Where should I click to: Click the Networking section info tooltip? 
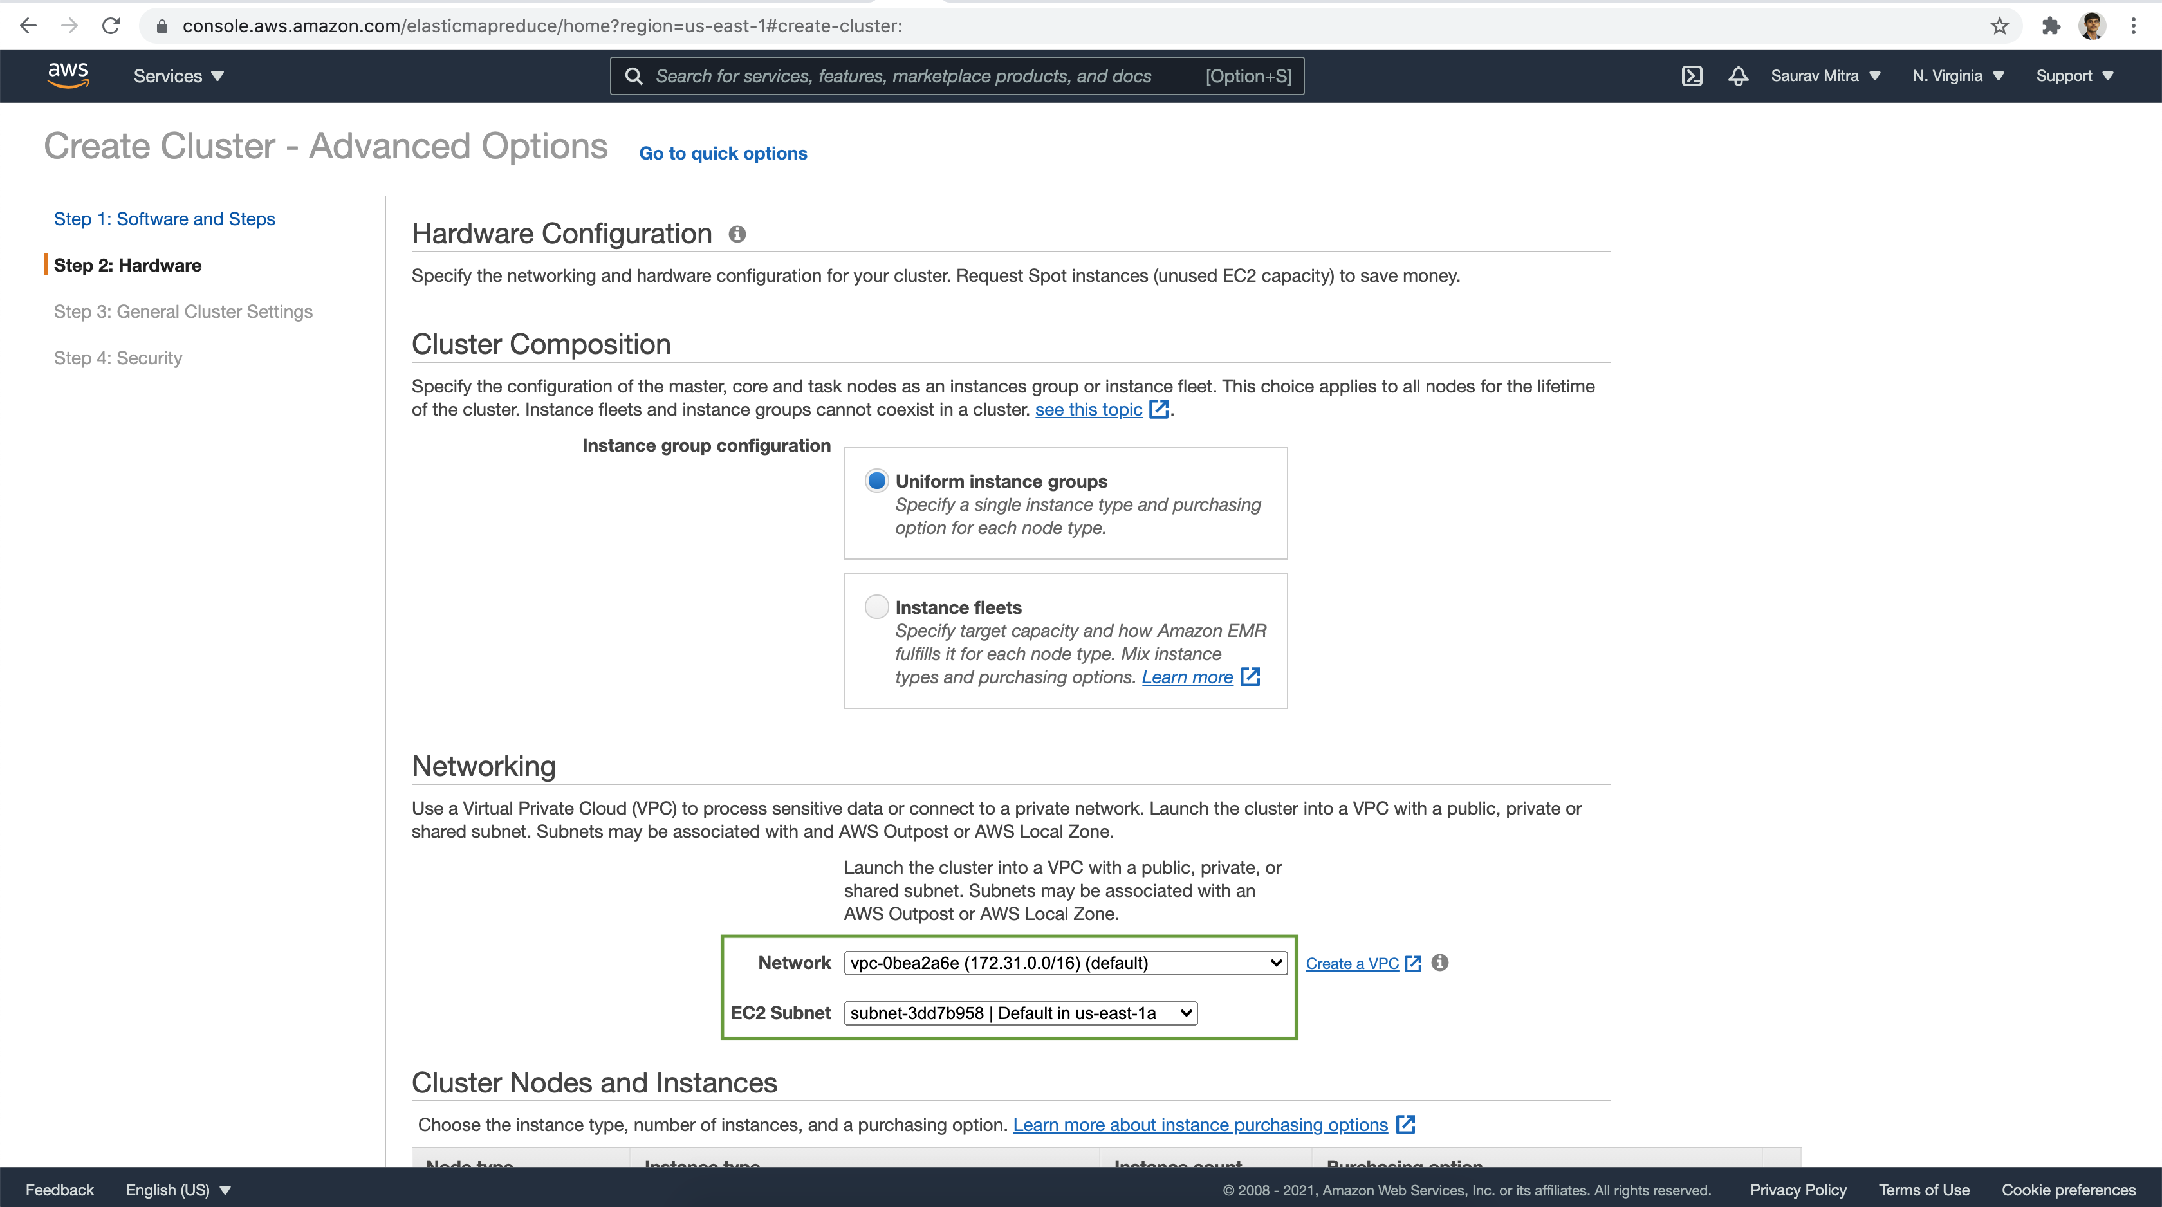[1439, 962]
